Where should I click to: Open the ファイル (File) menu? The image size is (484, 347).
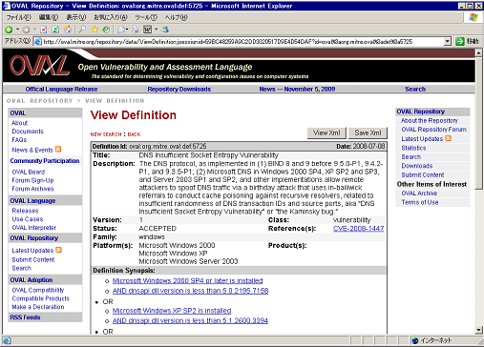pyautogui.click(x=19, y=17)
